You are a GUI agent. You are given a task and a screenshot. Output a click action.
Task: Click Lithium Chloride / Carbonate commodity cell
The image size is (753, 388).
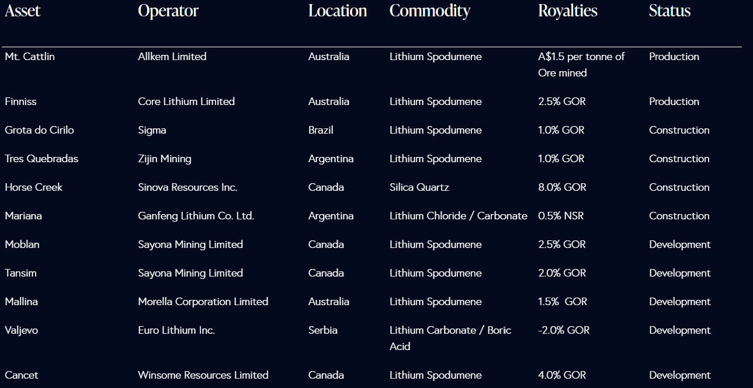pyautogui.click(x=459, y=216)
